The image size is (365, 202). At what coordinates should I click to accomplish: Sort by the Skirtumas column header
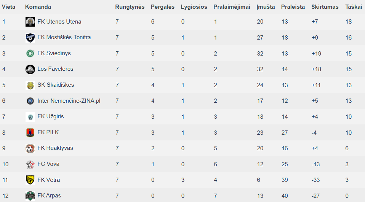tap(325, 7)
